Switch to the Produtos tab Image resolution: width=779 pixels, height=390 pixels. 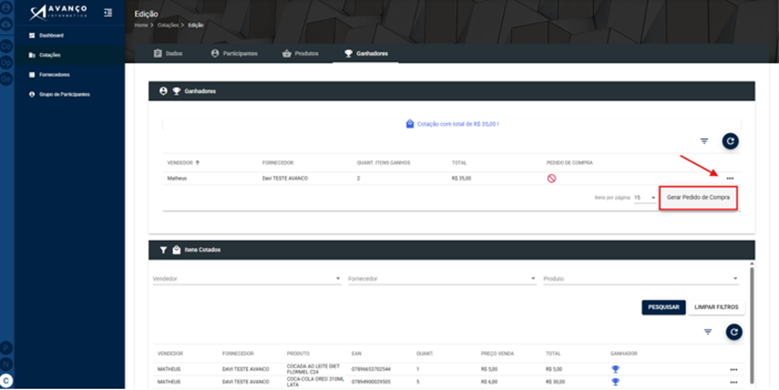click(300, 54)
